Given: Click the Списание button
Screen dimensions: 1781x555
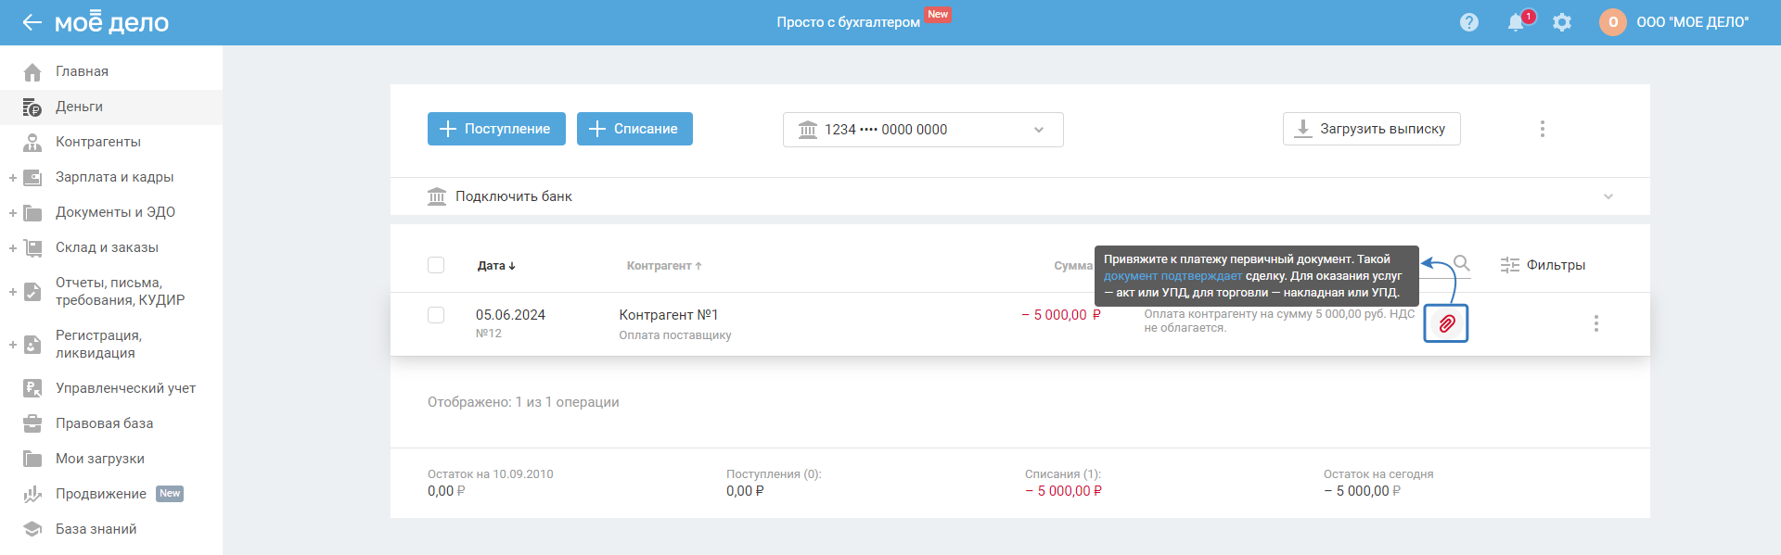Looking at the screenshot, I should pos(634,129).
